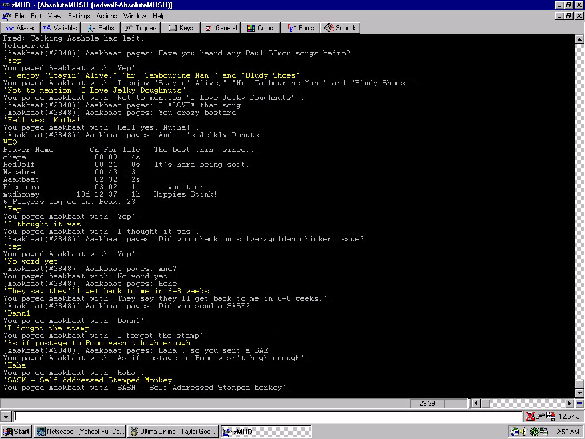The height and width of the screenshot is (439, 585).
Task: Open the Triggers editor
Action: click(x=139, y=27)
